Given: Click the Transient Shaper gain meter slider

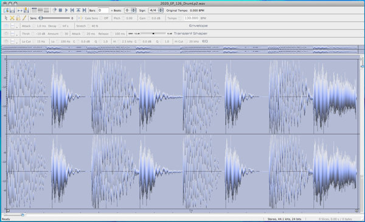Looking at the screenshot, I should (153, 33).
